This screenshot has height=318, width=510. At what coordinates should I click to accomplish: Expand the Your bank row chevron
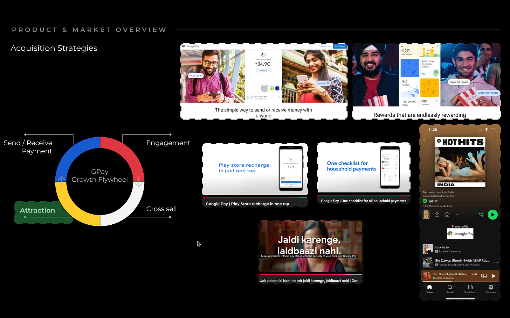point(279,97)
